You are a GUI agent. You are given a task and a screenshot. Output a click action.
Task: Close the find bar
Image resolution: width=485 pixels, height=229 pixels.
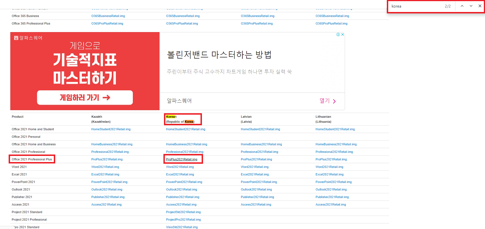point(480,6)
